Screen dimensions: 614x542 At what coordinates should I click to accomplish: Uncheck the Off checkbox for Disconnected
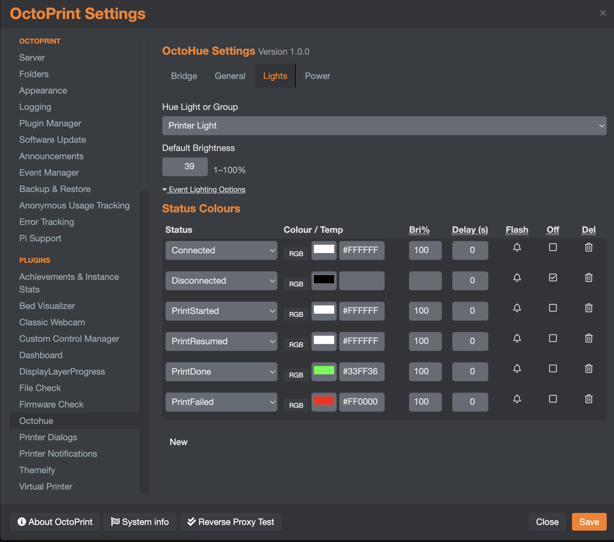click(553, 278)
